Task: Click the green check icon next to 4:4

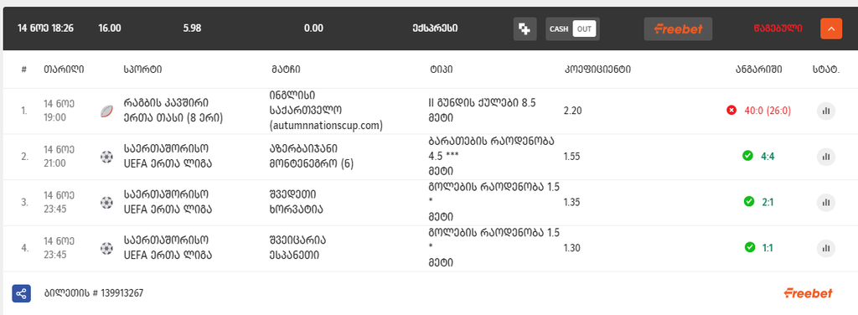Action: pos(747,157)
